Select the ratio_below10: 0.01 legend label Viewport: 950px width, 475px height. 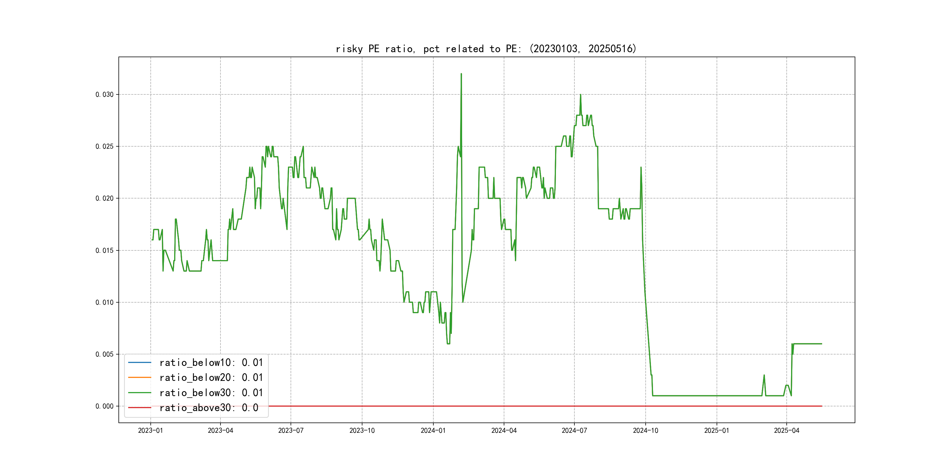tap(211, 362)
